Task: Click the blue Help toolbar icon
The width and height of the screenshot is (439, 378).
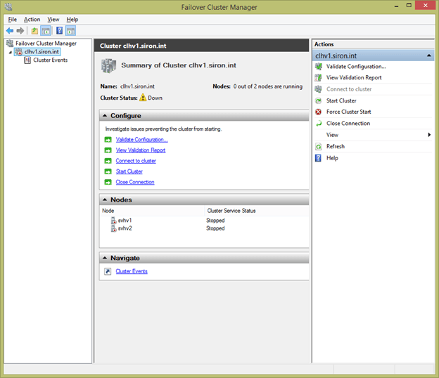Action: (60, 31)
